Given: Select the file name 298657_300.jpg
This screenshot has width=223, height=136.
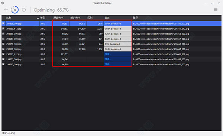Looking at the screenshot, I should pos(14,39).
